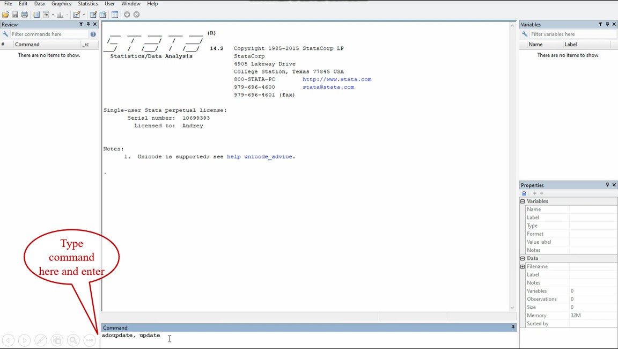Open the Window menu
This screenshot has height=349, width=618.
pyautogui.click(x=130, y=4)
